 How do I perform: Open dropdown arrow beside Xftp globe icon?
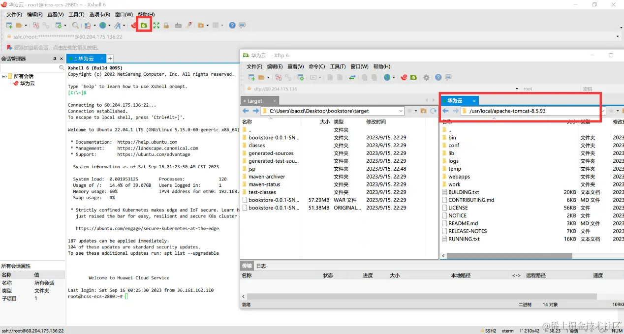click(394, 78)
